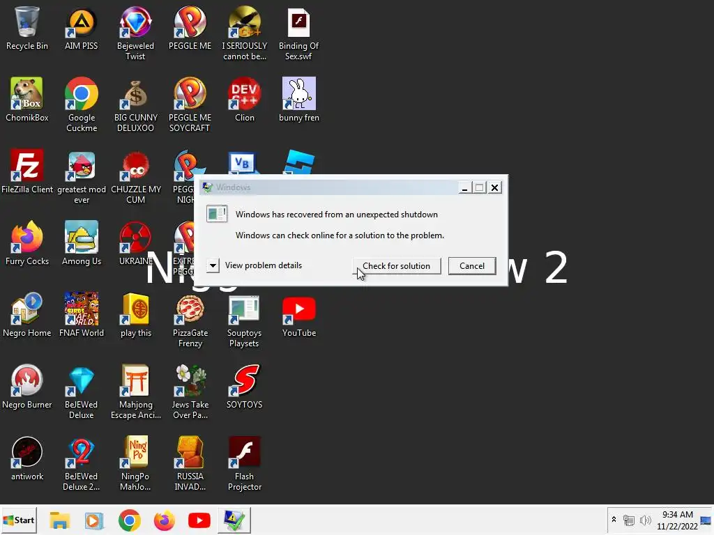
Task: Open the Start menu
Action: click(x=19, y=520)
